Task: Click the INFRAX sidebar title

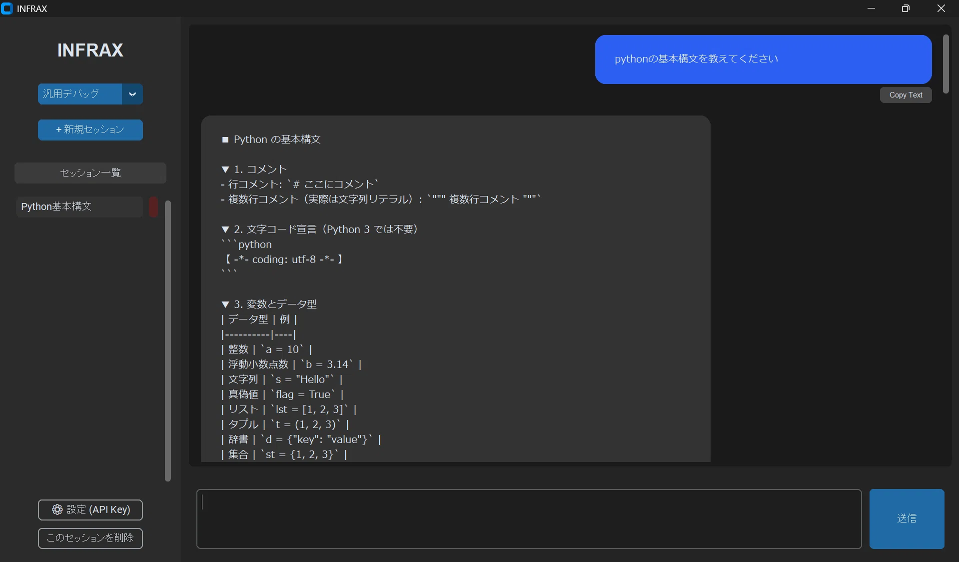Action: pos(90,50)
